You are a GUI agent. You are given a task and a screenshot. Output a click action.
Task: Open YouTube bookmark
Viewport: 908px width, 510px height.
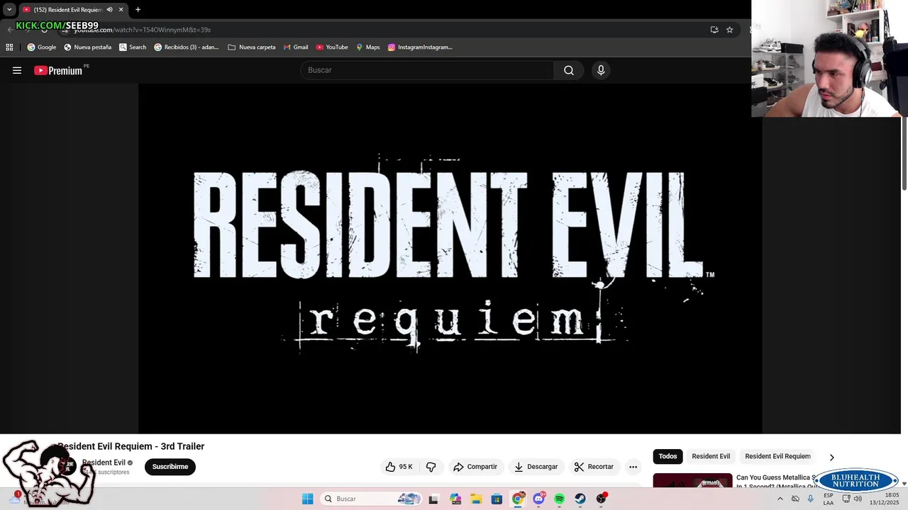(332, 47)
